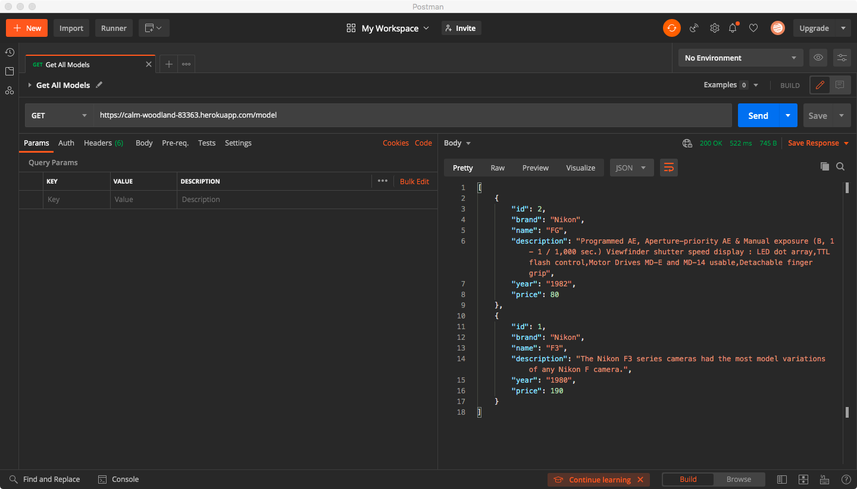857x489 pixels.
Task: Open the Upgrade button
Action: click(x=814, y=28)
